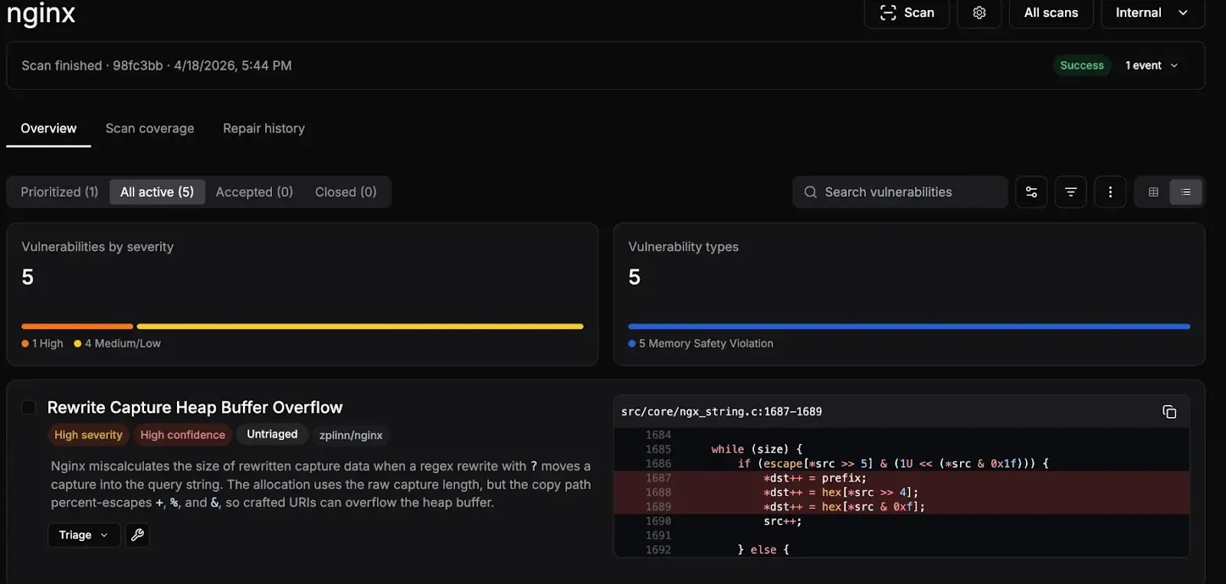The height and width of the screenshot is (584, 1226).
Task: Click the High confidence tag
Action: point(182,435)
